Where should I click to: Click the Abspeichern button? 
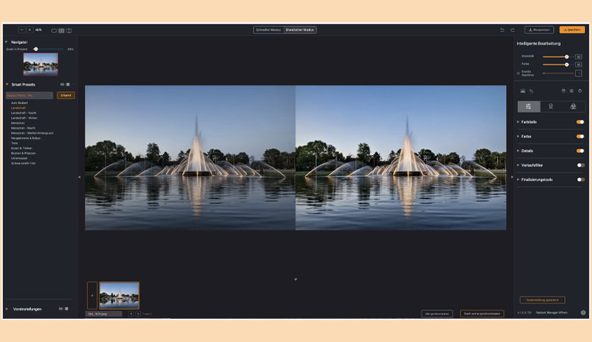pyautogui.click(x=539, y=30)
